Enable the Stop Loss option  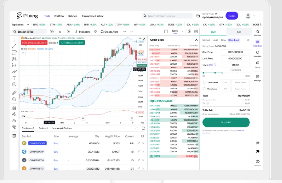coord(204,89)
